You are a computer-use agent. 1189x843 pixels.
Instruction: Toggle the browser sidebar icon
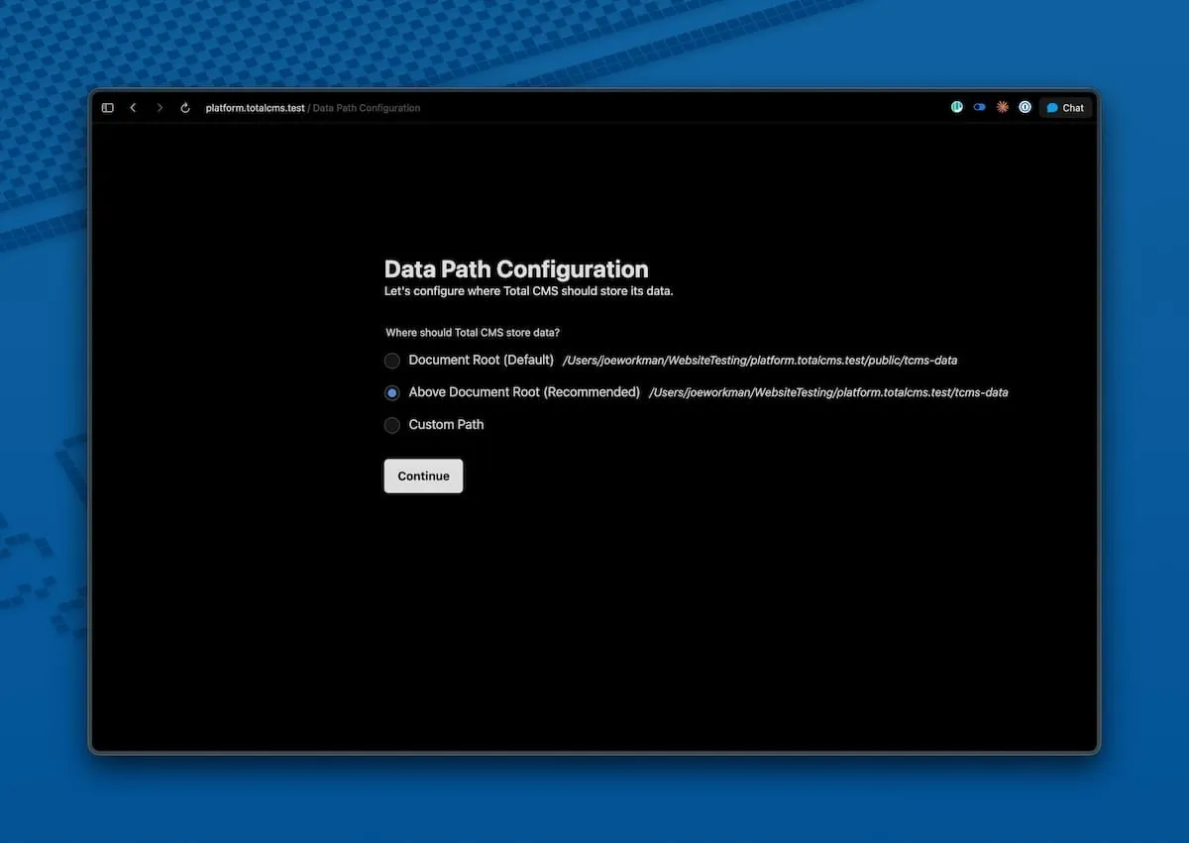click(108, 108)
